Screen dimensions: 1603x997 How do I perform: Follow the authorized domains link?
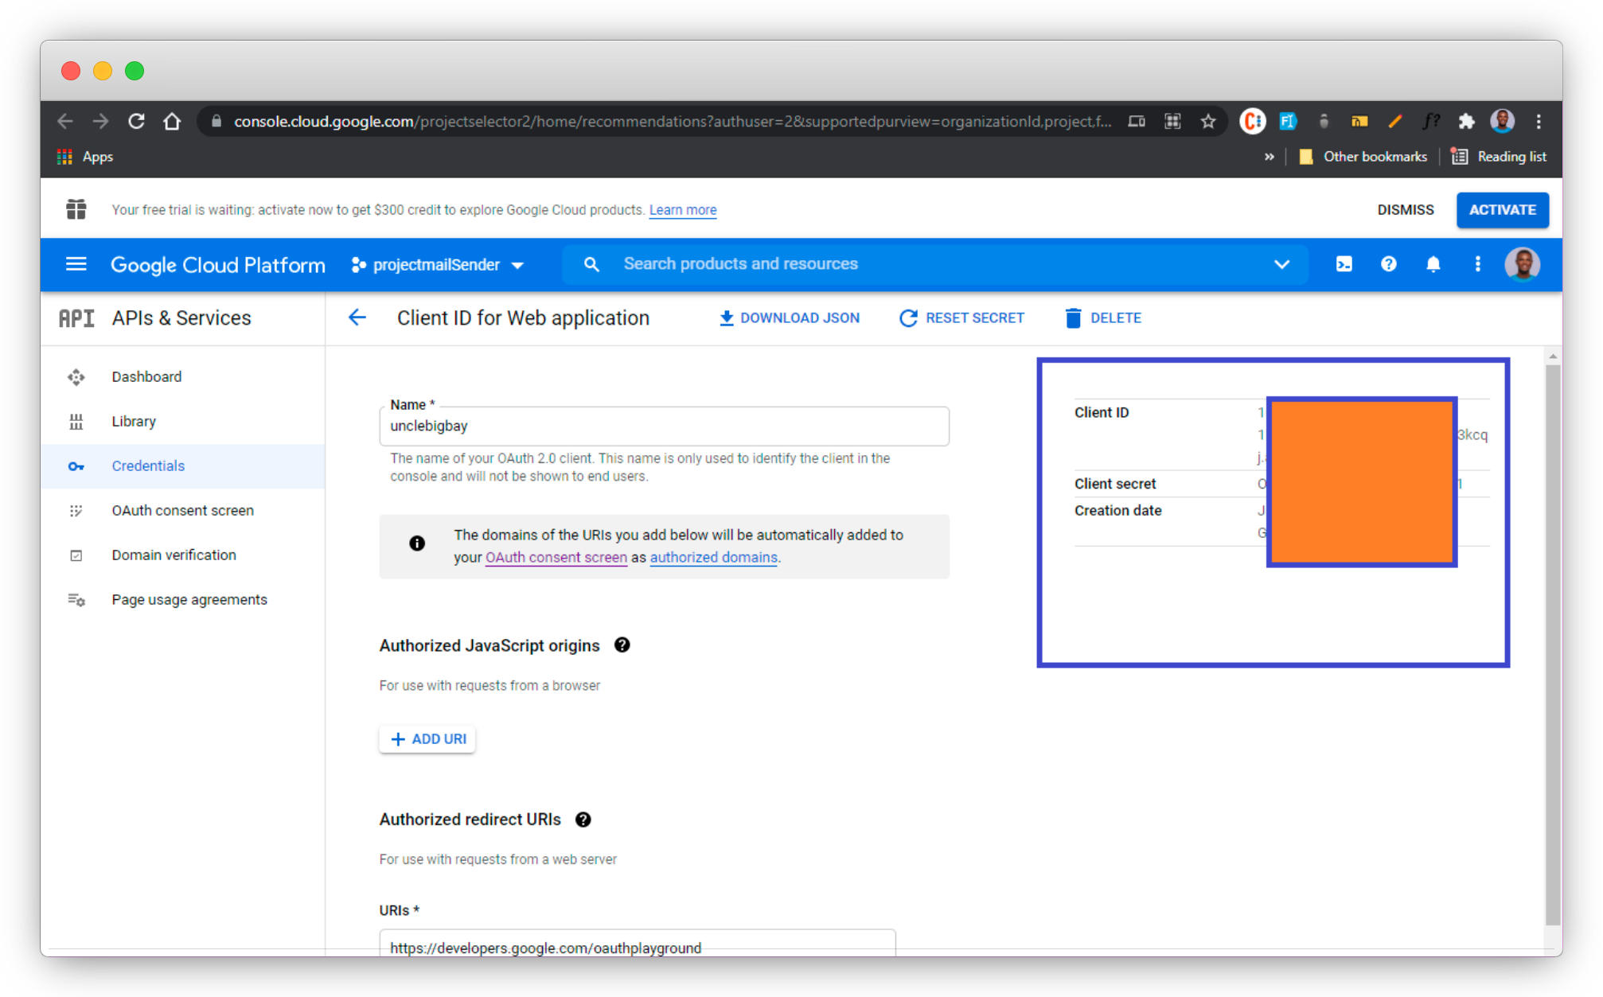tap(714, 558)
